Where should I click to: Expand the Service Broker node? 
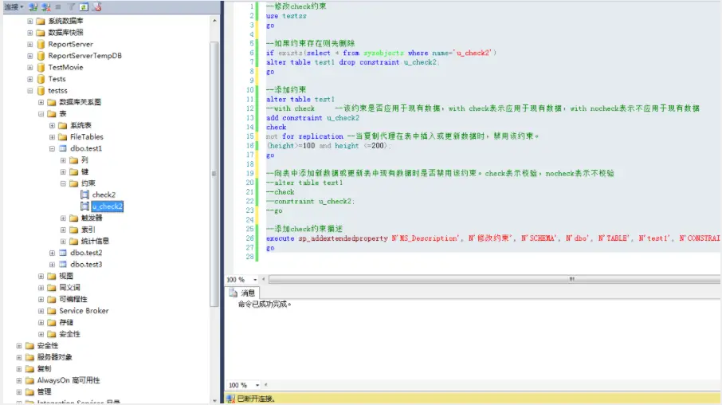pos(41,311)
